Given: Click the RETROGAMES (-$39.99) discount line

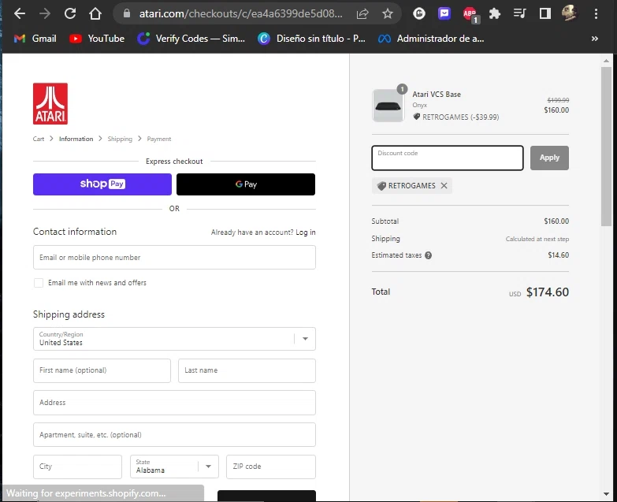Looking at the screenshot, I should tap(456, 117).
